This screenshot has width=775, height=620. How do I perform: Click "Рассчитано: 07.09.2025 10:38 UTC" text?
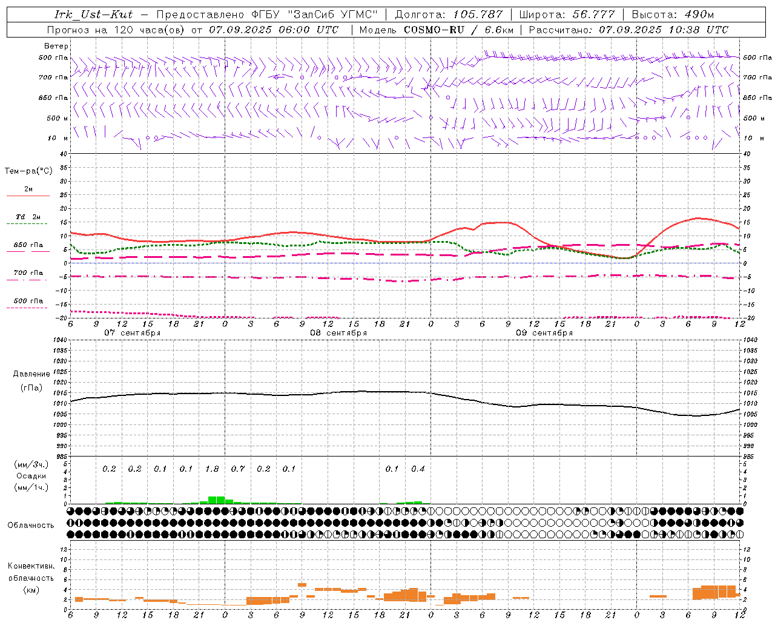click(628, 30)
